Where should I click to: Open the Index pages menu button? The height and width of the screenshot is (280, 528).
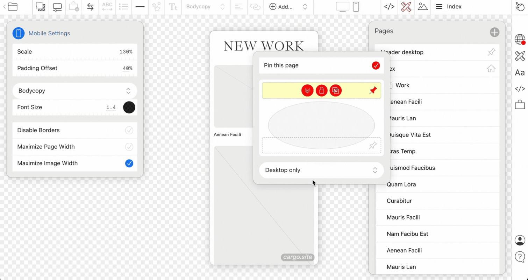point(449,7)
